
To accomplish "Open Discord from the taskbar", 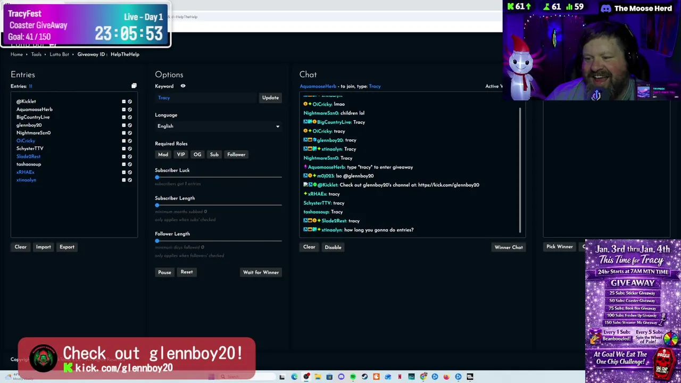I will pos(341,377).
